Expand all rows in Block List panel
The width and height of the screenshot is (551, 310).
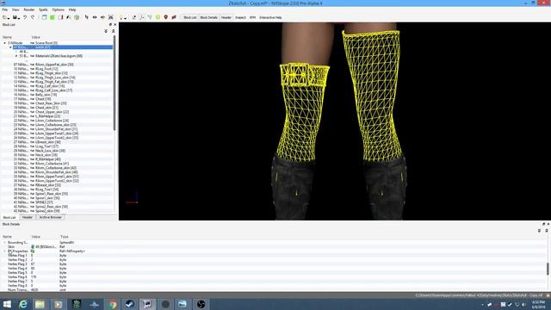tap(106, 31)
